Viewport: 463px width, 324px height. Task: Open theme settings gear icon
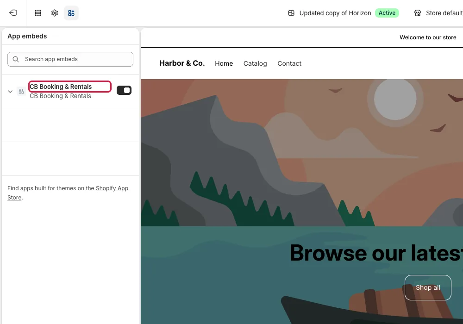pos(55,13)
